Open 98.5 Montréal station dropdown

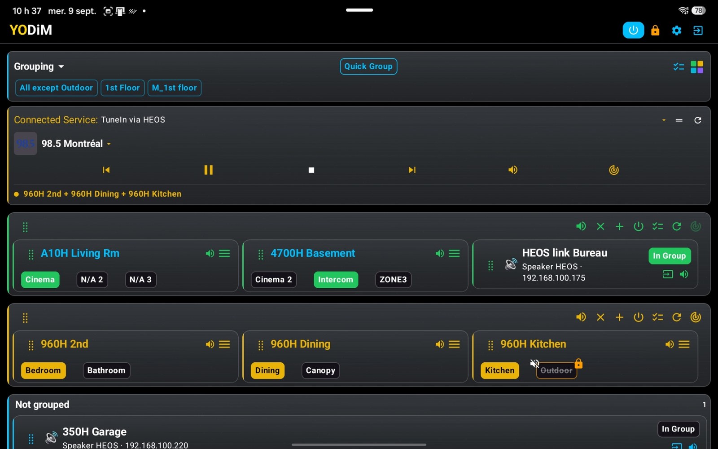point(109,144)
